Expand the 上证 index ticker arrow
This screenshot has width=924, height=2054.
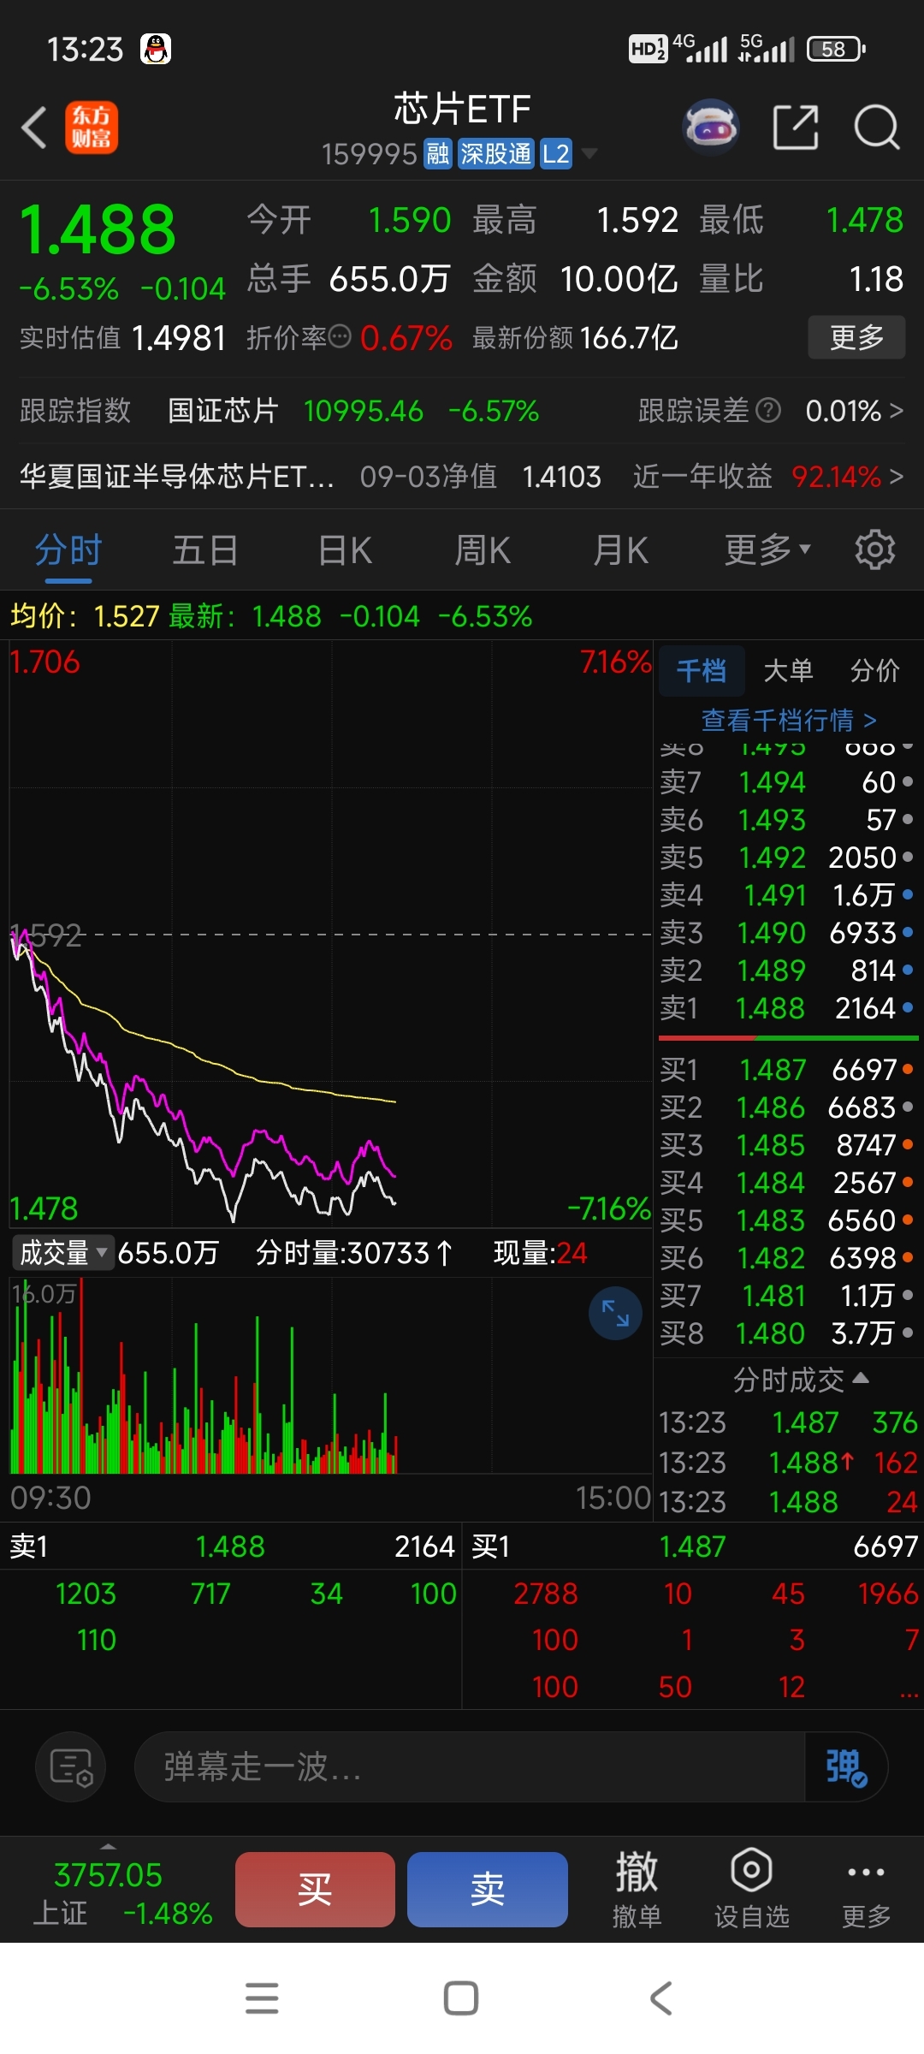point(108,1846)
